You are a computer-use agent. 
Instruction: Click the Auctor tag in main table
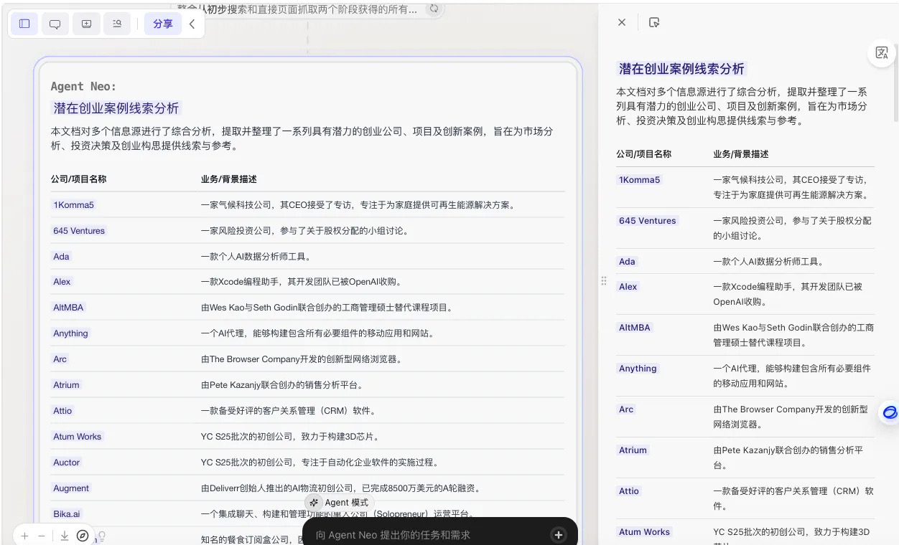point(66,463)
